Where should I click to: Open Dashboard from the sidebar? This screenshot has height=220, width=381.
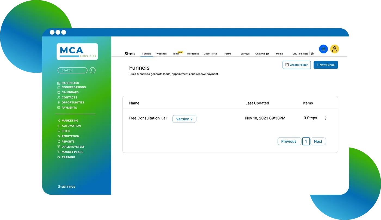click(68, 83)
